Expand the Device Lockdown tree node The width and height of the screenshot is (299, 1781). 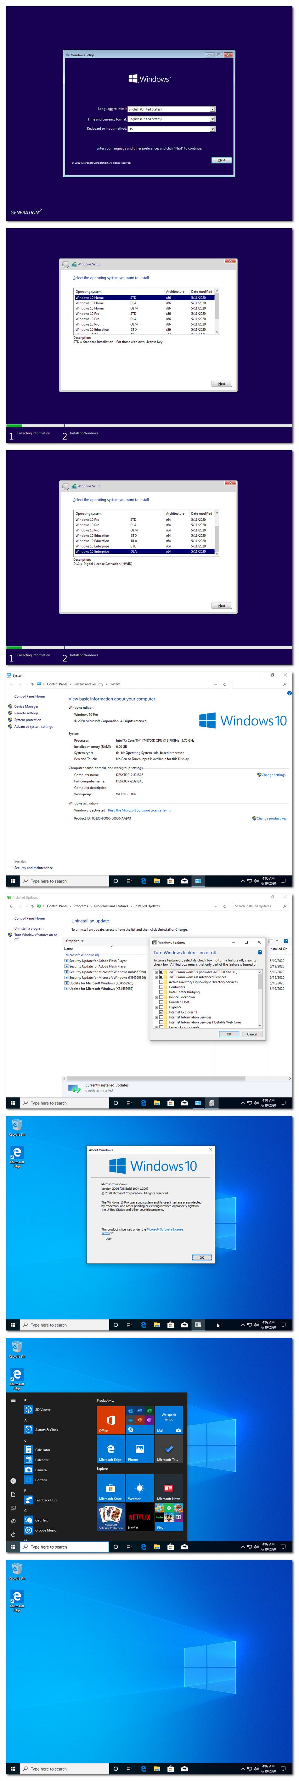tap(156, 997)
